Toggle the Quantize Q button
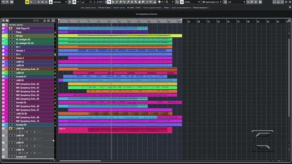This screenshot has height=164, width=292. [x=225, y=2]
